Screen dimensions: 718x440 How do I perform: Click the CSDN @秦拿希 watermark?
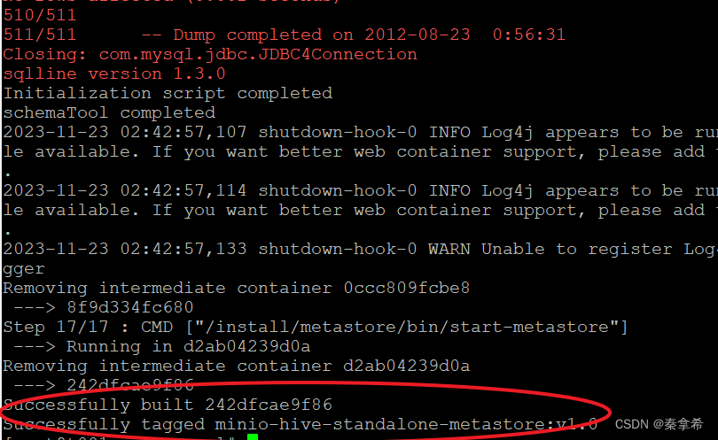(x=659, y=424)
